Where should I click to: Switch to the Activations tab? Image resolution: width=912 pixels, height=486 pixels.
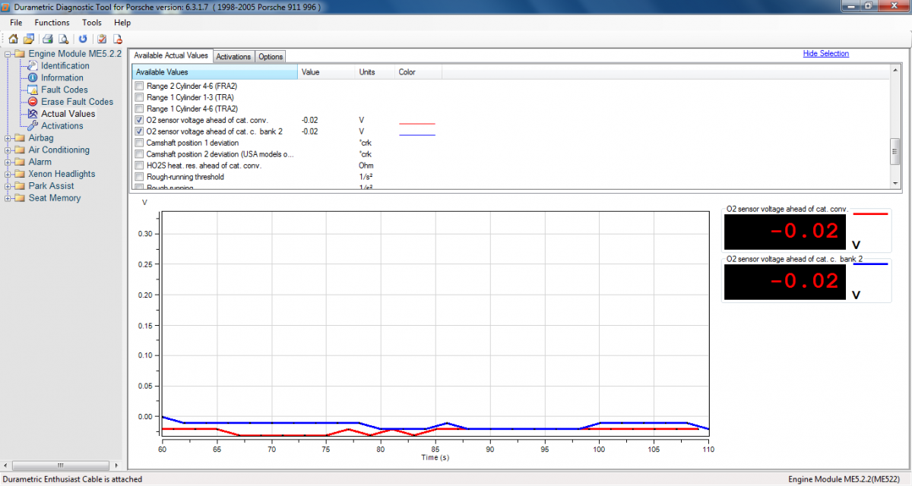pyautogui.click(x=233, y=57)
